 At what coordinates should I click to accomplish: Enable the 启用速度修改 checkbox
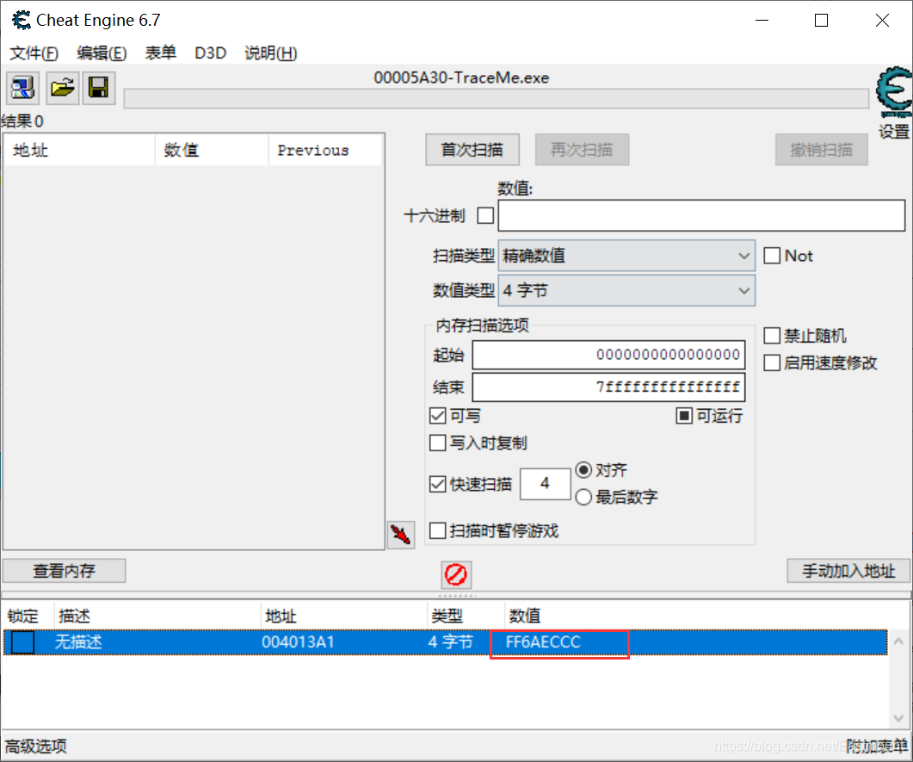772,362
